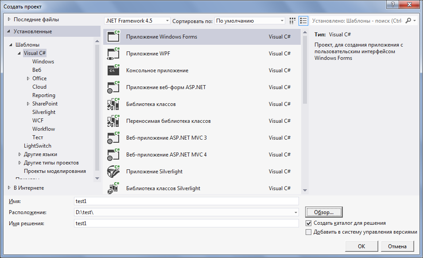The height and width of the screenshot is (258, 423).
Task: Switch to medium icons list view
Action: point(303,21)
